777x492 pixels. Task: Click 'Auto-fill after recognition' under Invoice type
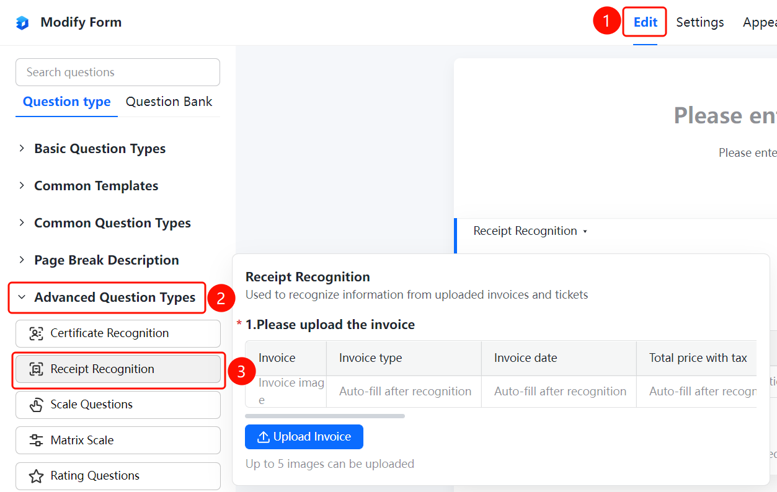(x=406, y=392)
